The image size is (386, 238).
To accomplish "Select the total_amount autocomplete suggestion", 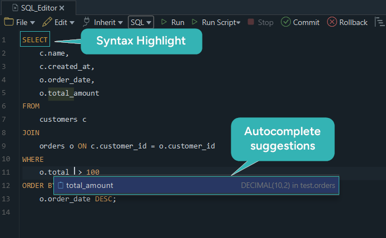I will tap(196, 185).
